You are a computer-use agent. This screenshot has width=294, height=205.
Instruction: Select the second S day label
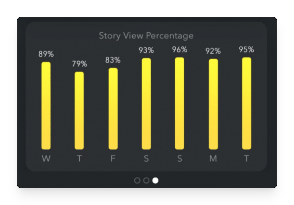click(179, 159)
